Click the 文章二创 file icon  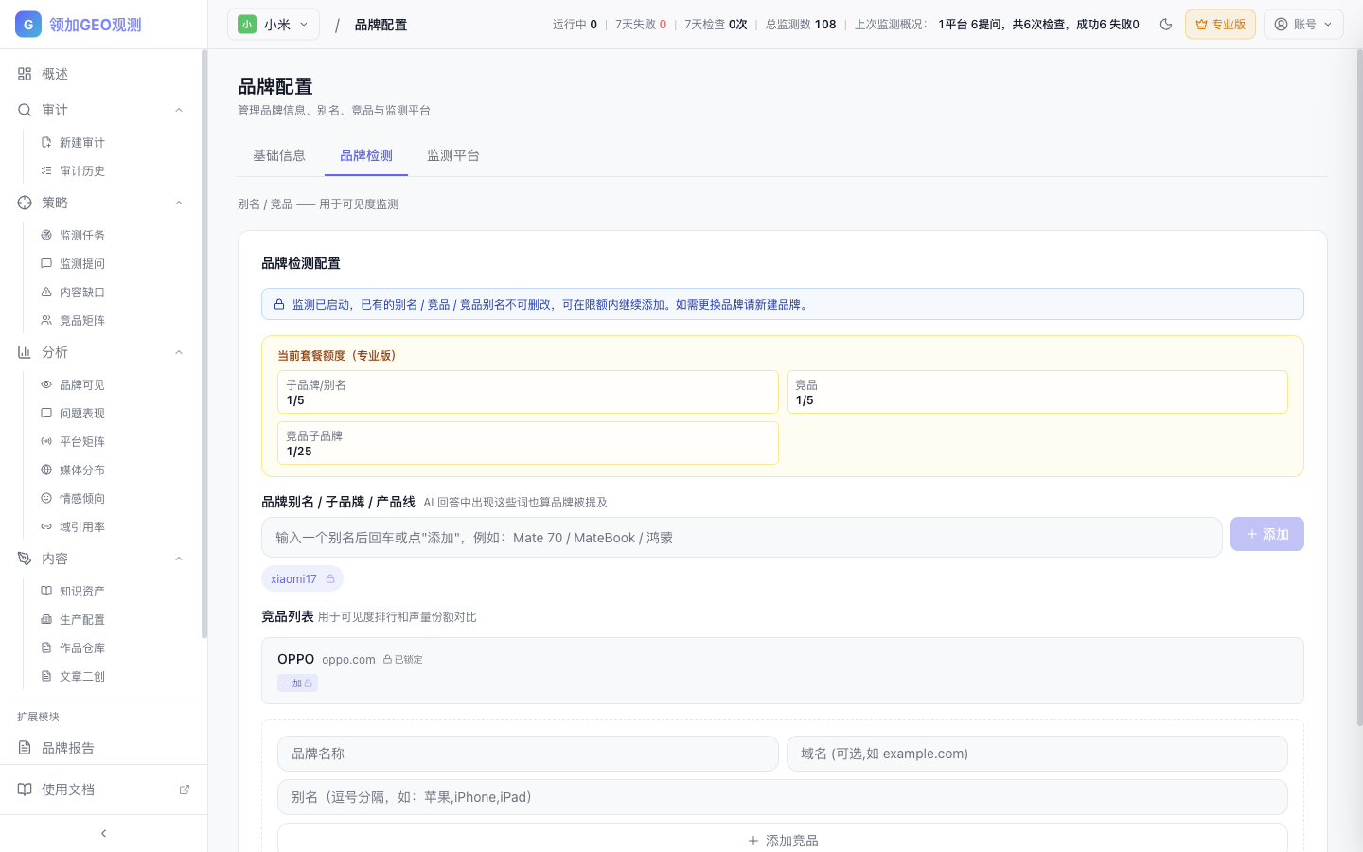(46, 676)
